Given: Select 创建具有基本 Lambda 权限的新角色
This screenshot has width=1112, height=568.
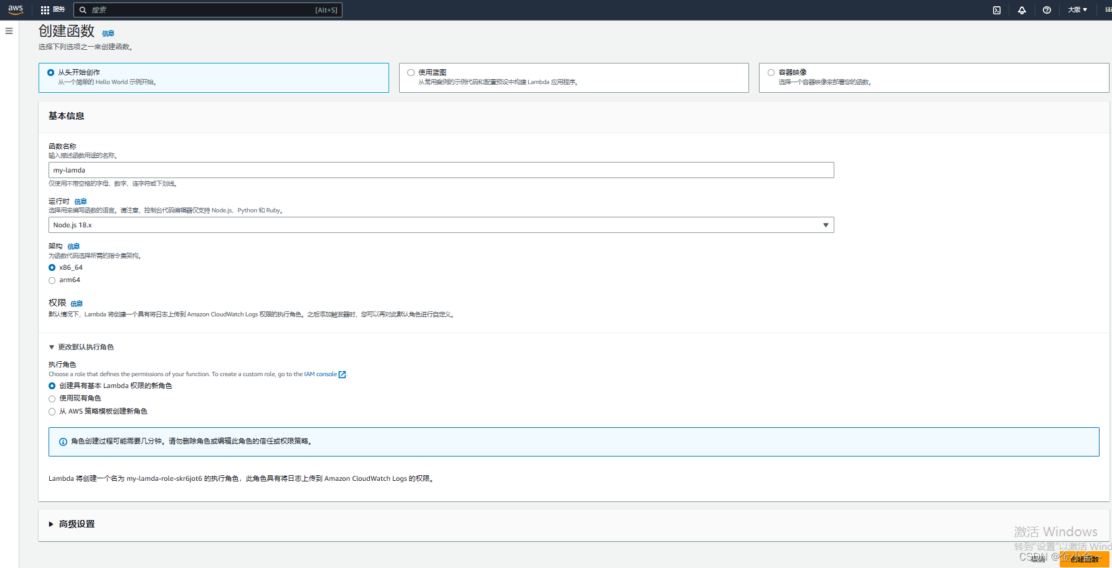Looking at the screenshot, I should (52, 386).
